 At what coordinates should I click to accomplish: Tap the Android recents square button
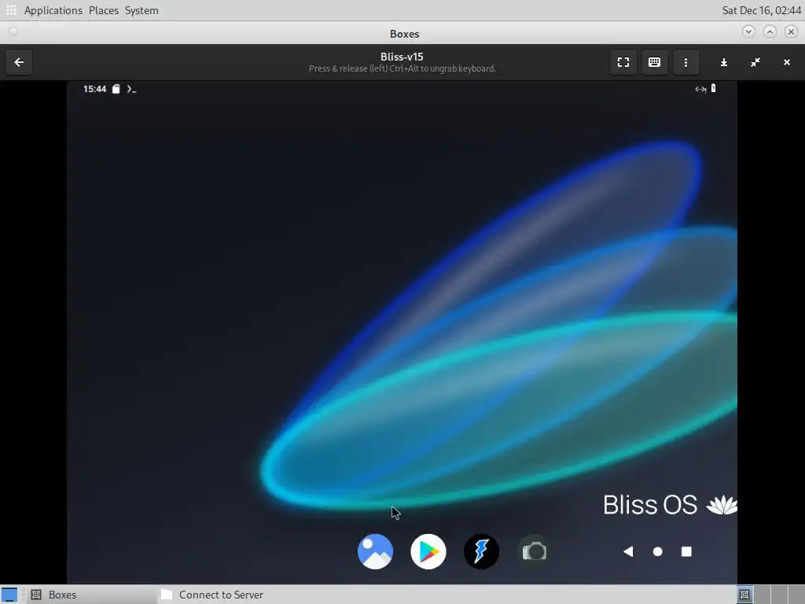tap(686, 551)
